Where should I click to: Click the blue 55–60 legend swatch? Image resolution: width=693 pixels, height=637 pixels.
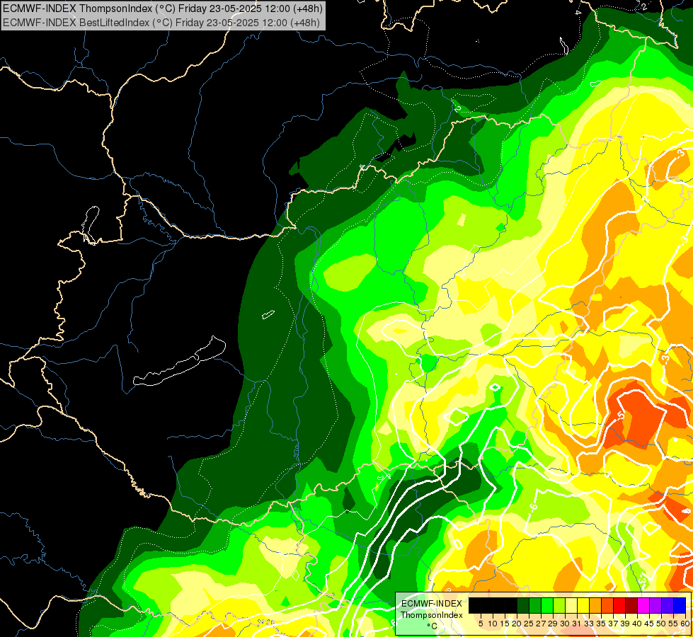[x=680, y=605]
